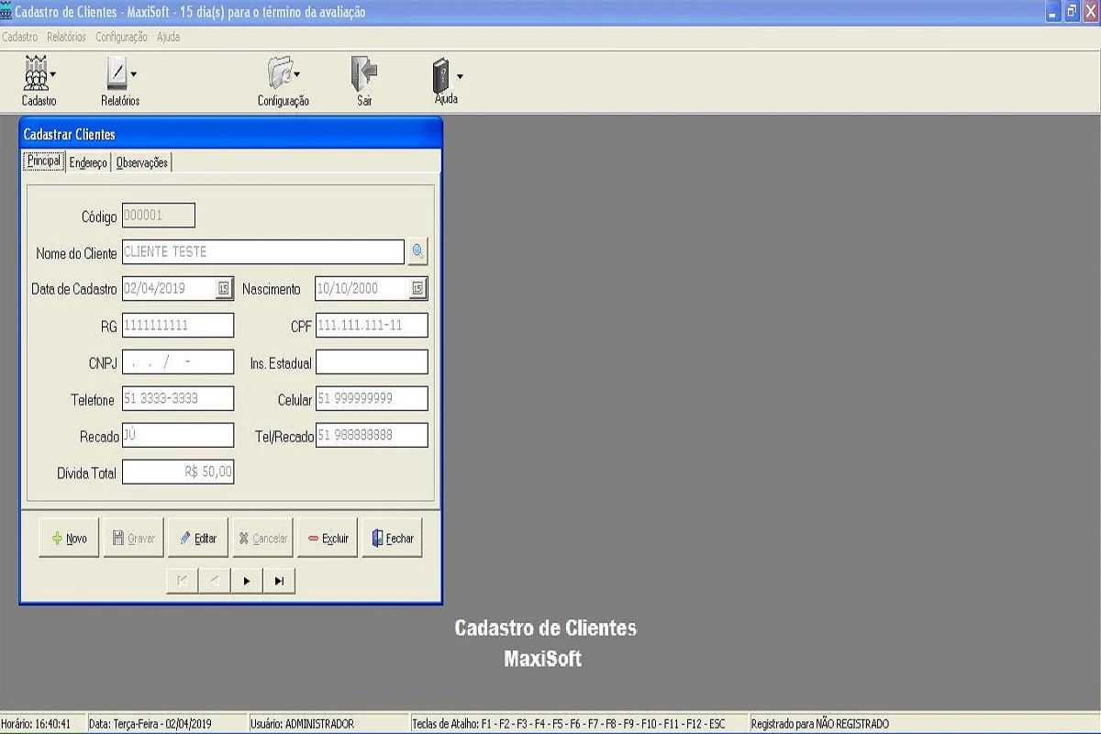Image resolution: width=1101 pixels, height=734 pixels.
Task: Click the Sair exit icon
Action: click(x=364, y=74)
